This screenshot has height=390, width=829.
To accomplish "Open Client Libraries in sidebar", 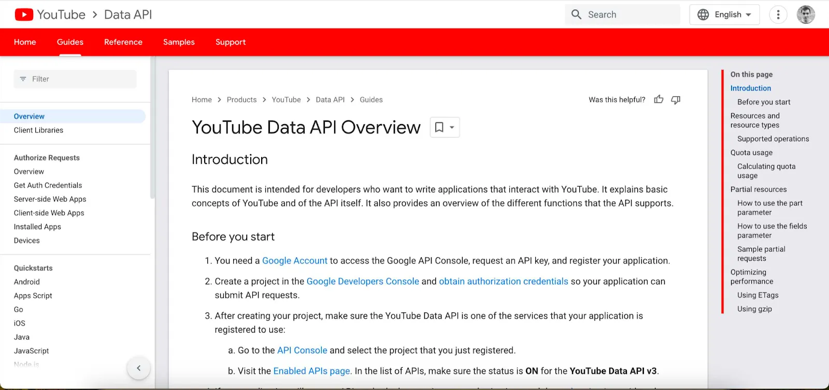I will tap(38, 130).
